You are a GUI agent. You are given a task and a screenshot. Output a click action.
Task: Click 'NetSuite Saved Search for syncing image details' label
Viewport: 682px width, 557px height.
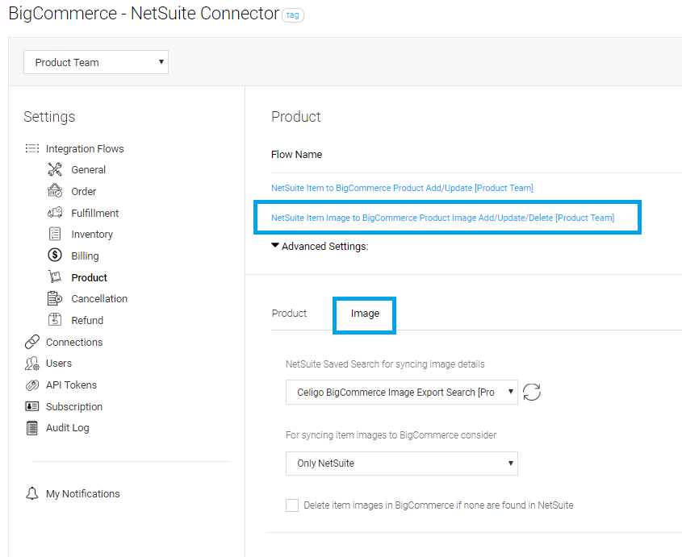point(385,364)
